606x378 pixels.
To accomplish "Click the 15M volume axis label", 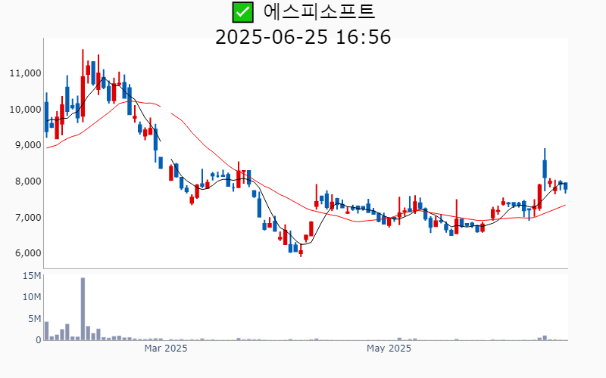I will (32, 276).
